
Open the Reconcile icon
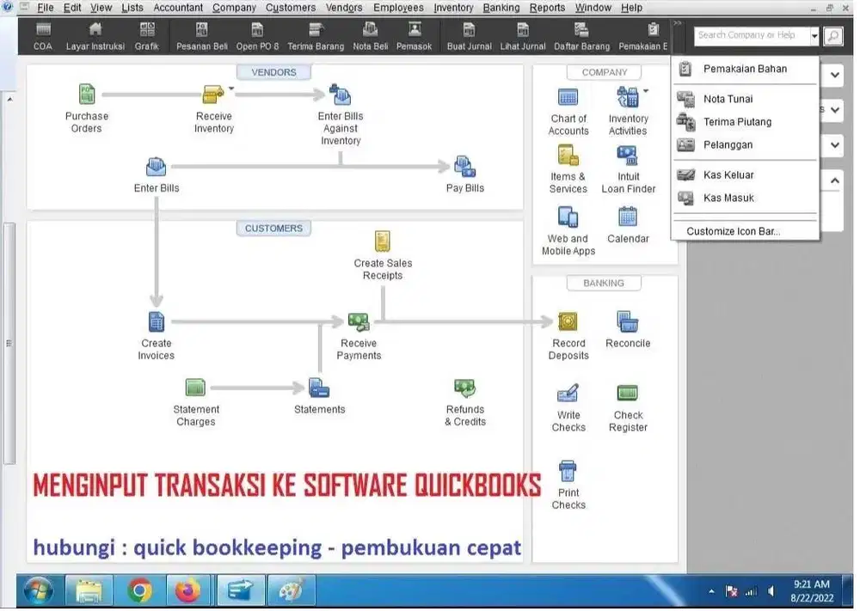coord(628,322)
